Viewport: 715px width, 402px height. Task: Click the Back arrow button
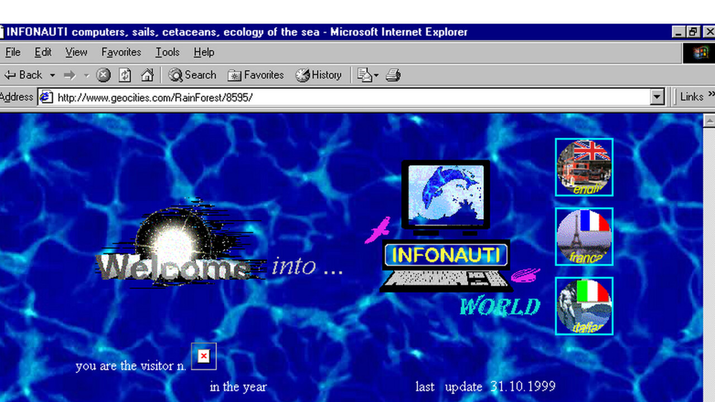[x=23, y=75]
